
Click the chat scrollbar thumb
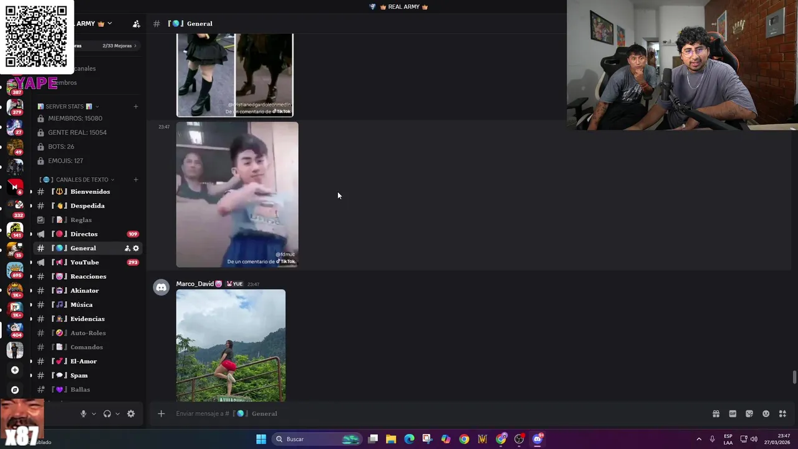click(794, 377)
